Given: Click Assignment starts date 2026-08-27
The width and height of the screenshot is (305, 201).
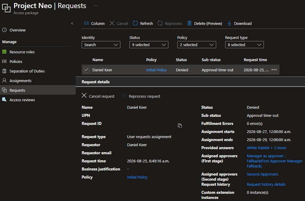Looking at the screenshot, I should click(x=269, y=132).
